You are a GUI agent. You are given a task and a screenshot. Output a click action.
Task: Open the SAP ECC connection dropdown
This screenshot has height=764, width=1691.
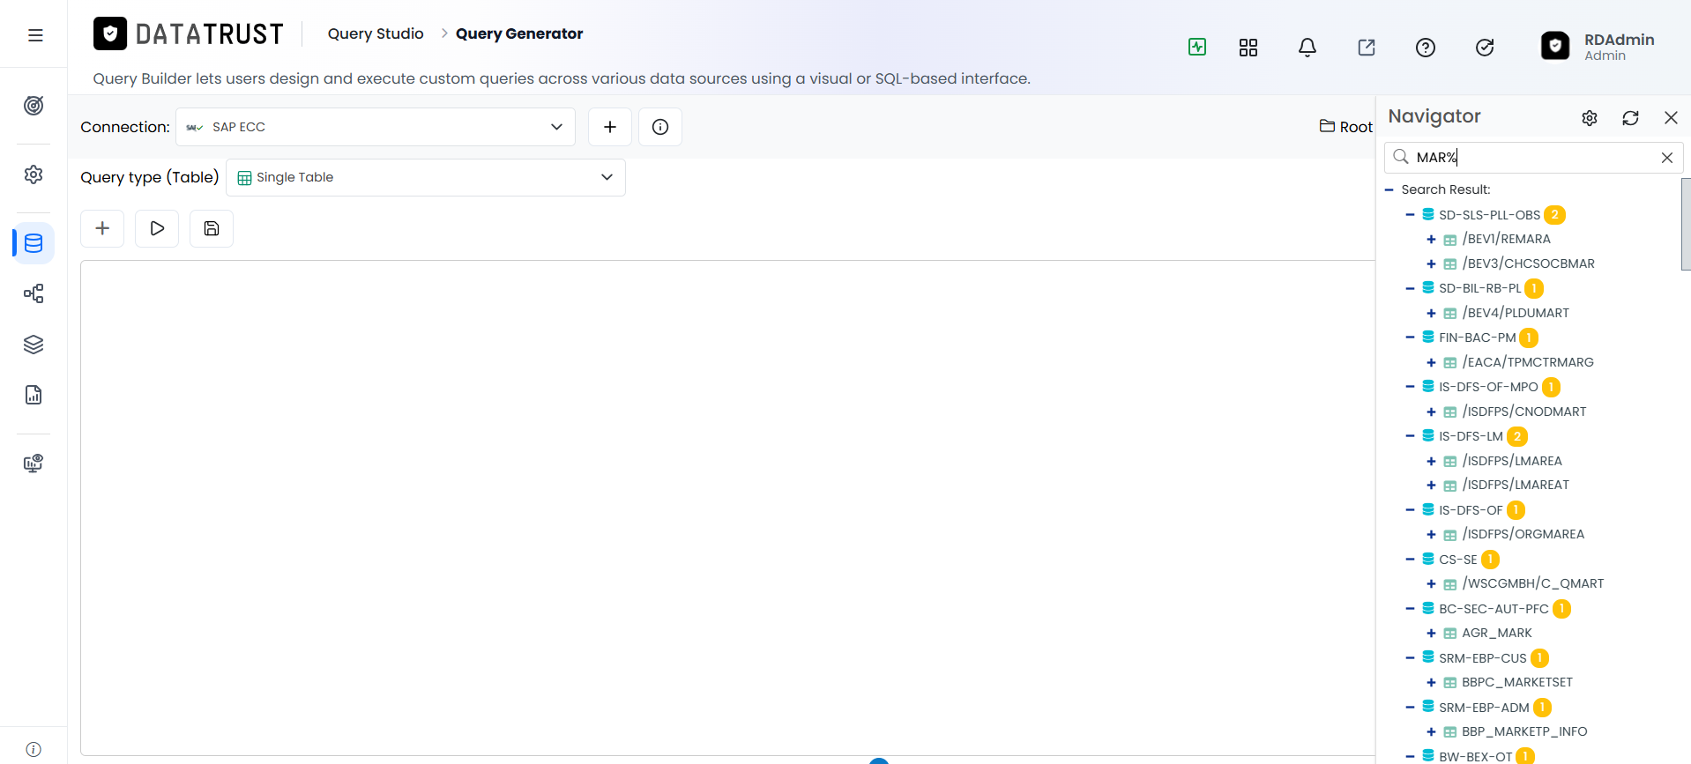(376, 127)
